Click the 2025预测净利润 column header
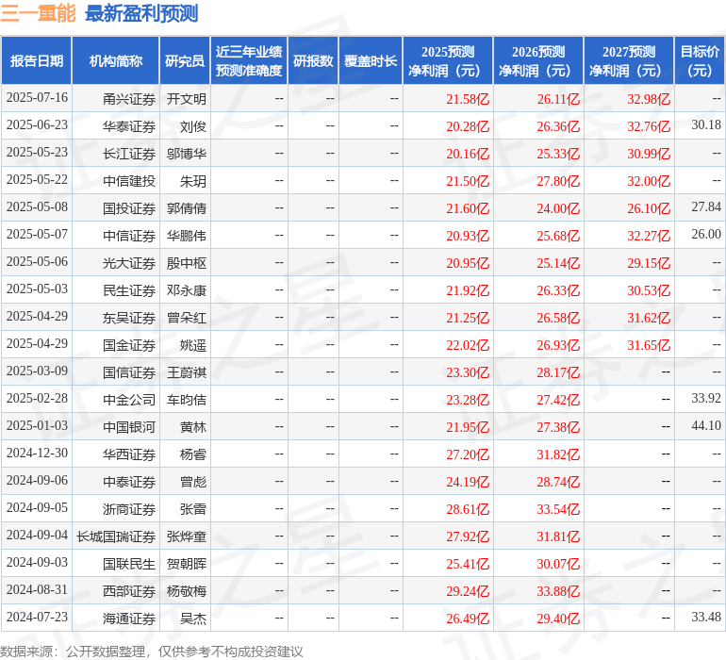The image size is (726, 660). (x=448, y=61)
